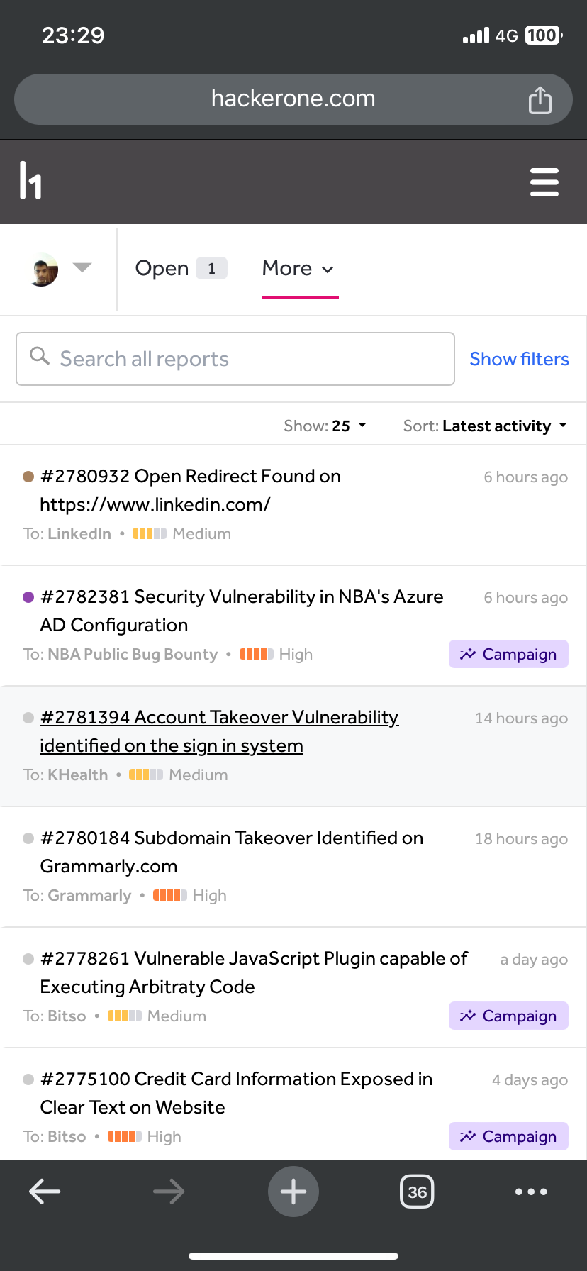
Task: Open the hamburger navigation menu
Action: pyautogui.click(x=544, y=182)
